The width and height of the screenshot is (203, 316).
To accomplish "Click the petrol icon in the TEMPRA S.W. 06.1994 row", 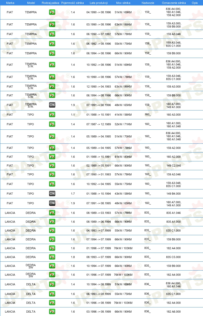I will point(52,95).
